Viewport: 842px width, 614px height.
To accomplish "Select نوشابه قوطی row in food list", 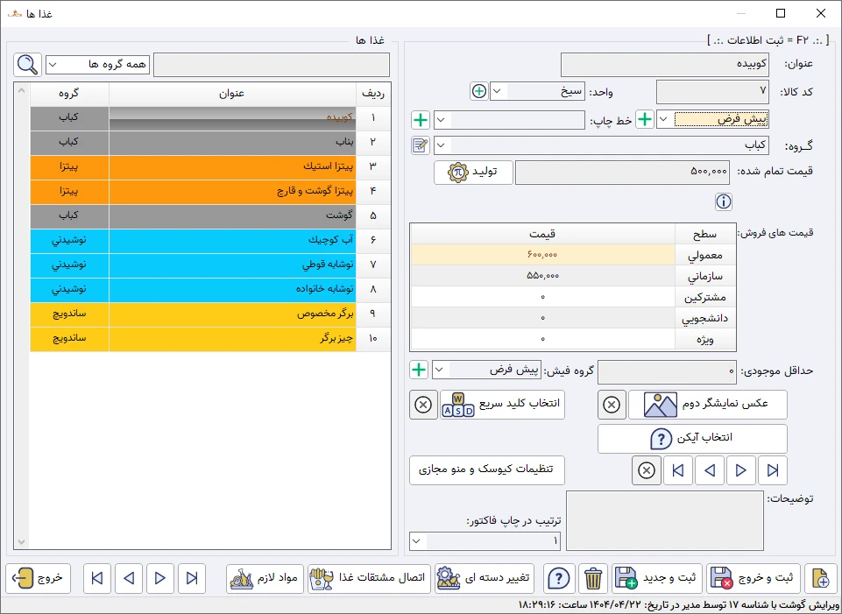I will pyautogui.click(x=210, y=265).
